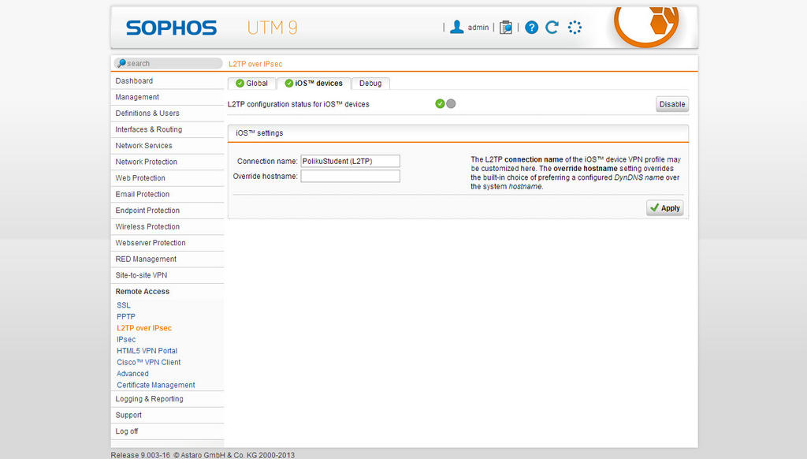
Task: Click the admin username label
Action: pos(478,28)
